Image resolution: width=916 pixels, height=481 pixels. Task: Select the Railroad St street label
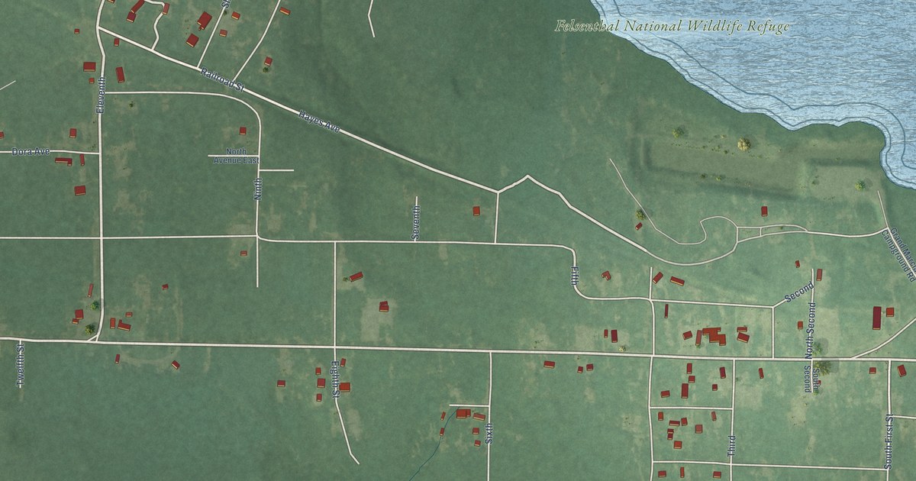[221, 80]
